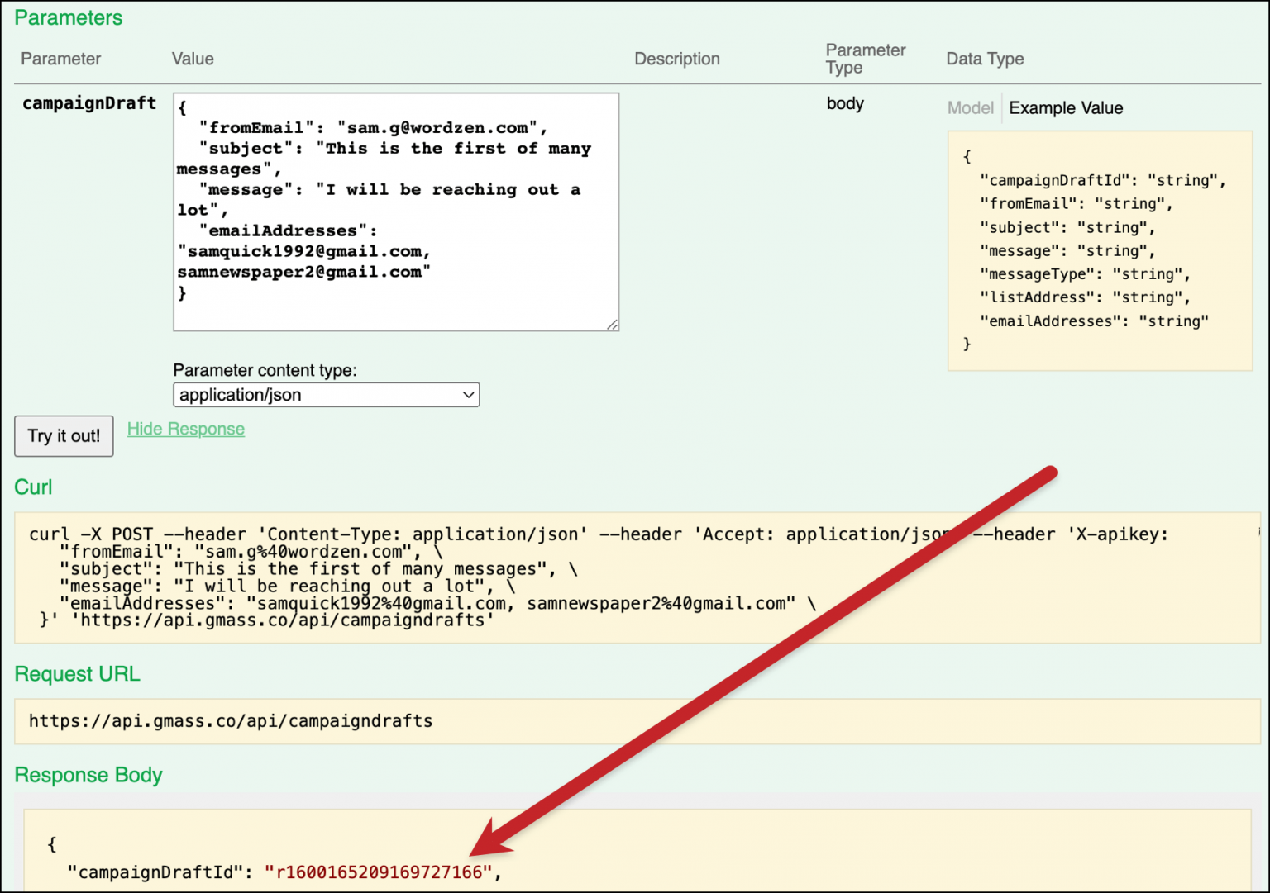This screenshot has height=893, width=1270.
Task: Click inside the campaignDraft value textarea
Action: 395,211
